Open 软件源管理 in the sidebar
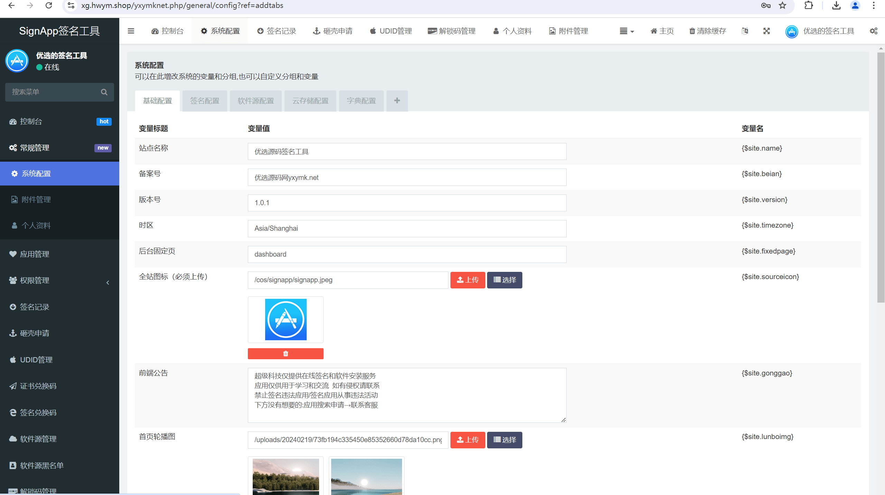 pos(59,439)
